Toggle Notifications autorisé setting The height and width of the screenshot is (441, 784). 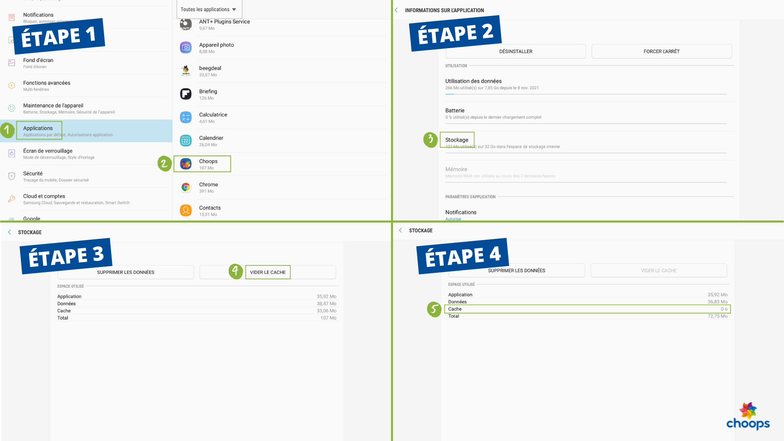tap(461, 215)
